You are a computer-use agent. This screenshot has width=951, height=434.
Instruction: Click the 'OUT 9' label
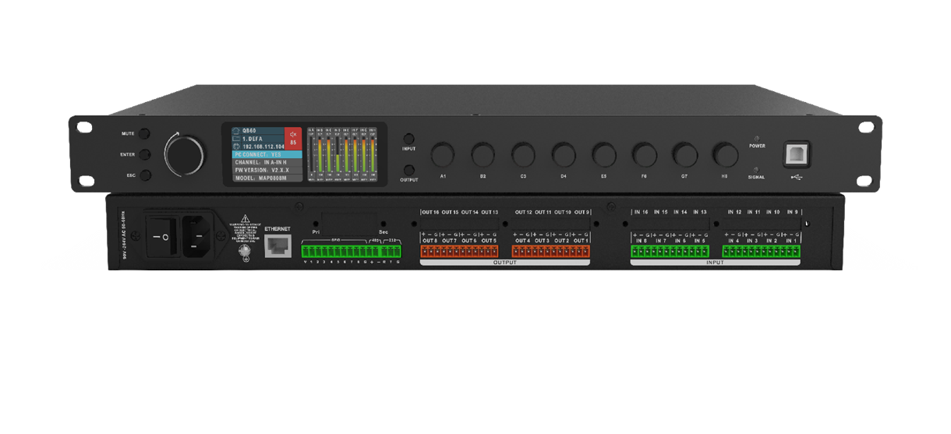point(582,212)
